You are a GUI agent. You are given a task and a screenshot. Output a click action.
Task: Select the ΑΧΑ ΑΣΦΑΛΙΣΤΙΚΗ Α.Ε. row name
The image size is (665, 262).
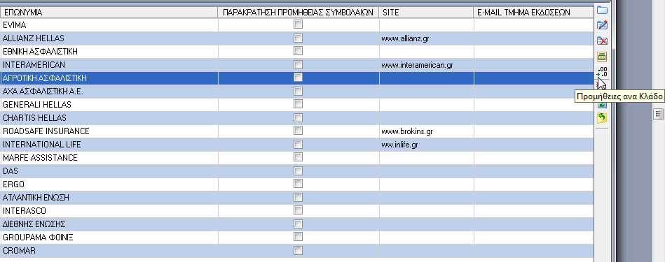click(43, 92)
